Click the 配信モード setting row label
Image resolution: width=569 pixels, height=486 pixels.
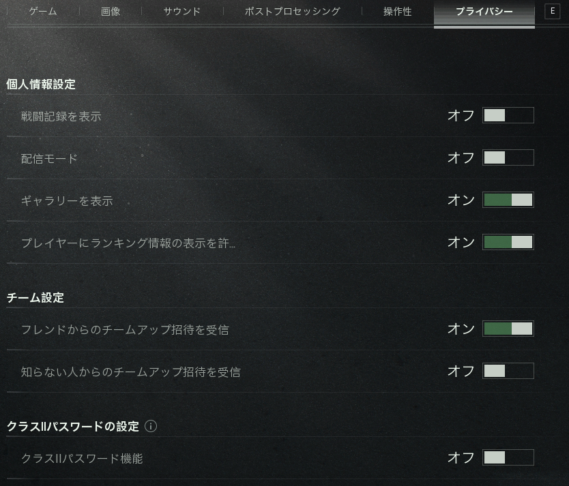(x=49, y=159)
